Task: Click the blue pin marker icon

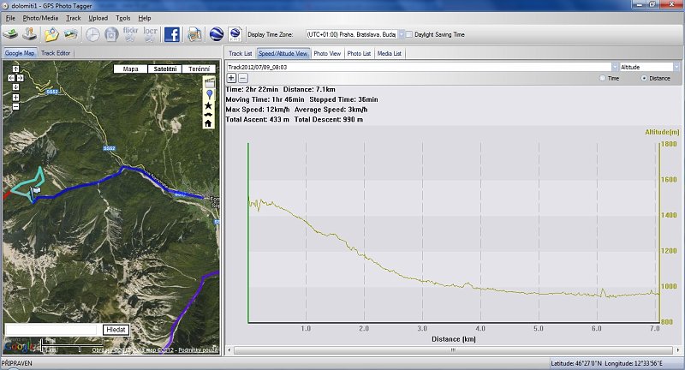Action: (x=209, y=94)
